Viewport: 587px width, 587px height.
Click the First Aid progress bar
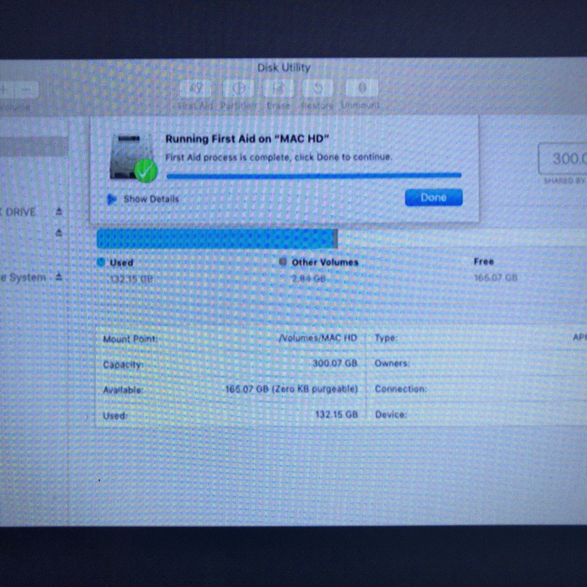(314, 175)
